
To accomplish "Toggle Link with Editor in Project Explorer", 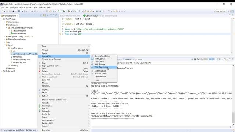I will 44,15.
